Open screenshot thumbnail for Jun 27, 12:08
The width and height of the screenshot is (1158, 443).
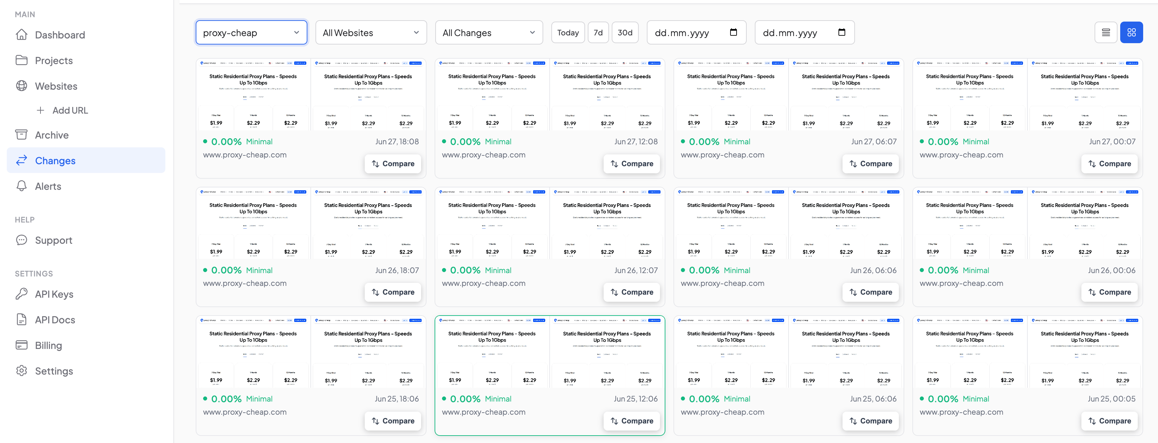click(550, 95)
